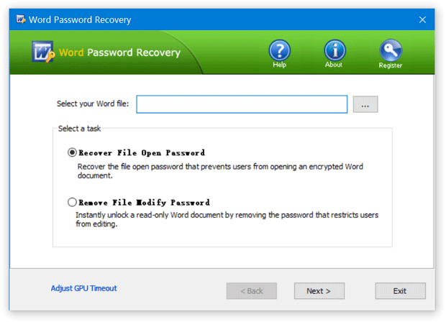
Task: Click the "Remove File Modify Password" option label
Action: point(143,202)
